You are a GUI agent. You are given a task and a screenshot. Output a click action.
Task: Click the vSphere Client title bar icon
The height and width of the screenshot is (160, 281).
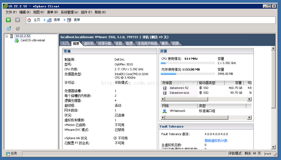[x=6, y=6]
